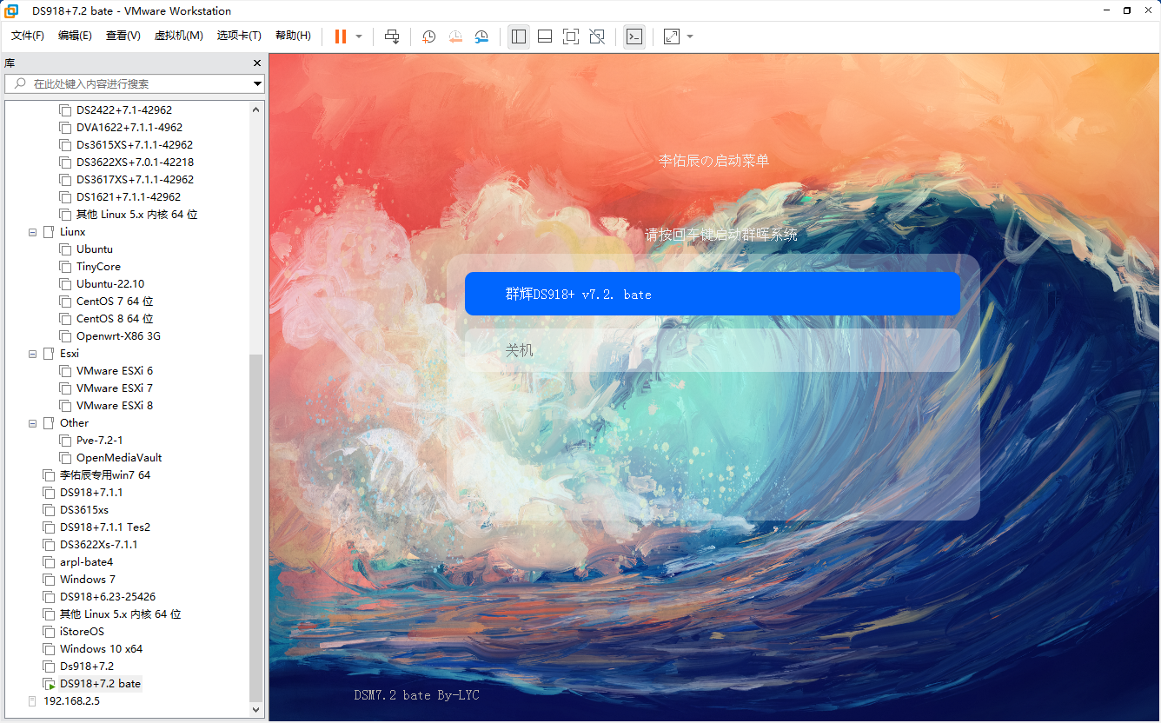1161x723 pixels.
Task: Select DVA1622+7.1.1-4962 virtual machine
Action: pos(129,128)
